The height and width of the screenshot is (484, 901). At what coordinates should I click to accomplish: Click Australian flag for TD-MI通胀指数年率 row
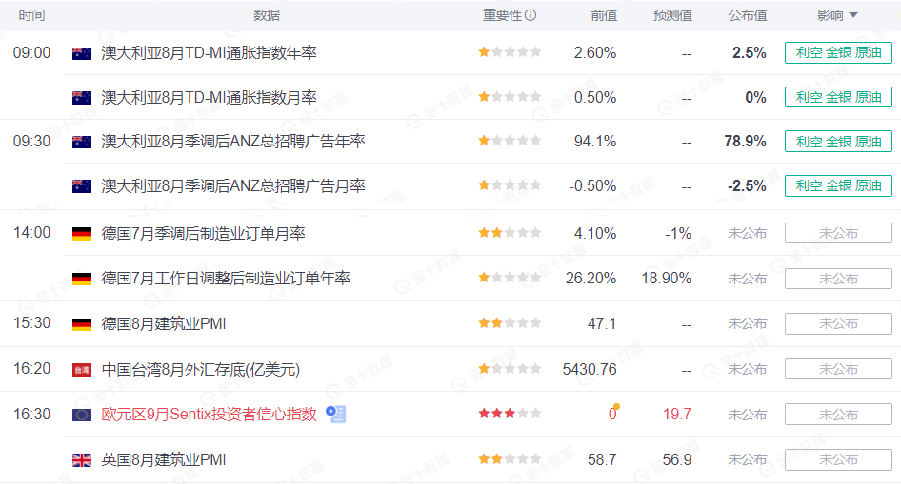[82, 53]
